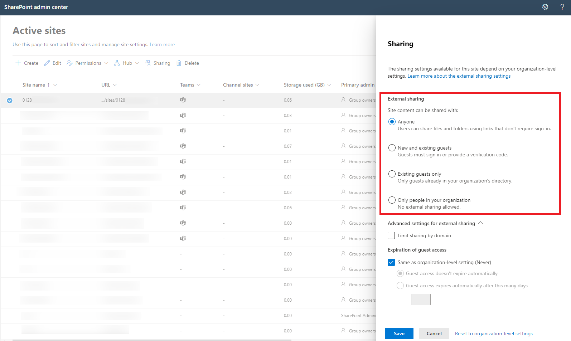Click the Delete trash can icon

tap(179, 63)
